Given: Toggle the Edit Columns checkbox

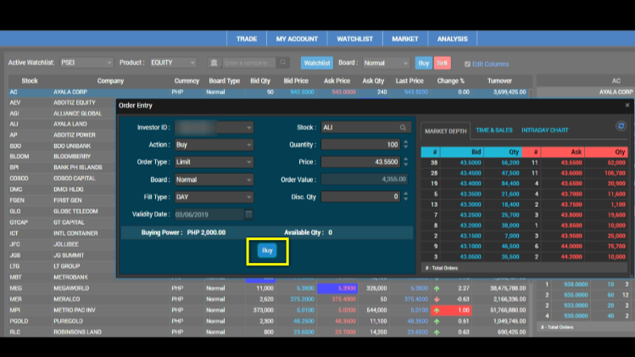Looking at the screenshot, I should click(467, 64).
